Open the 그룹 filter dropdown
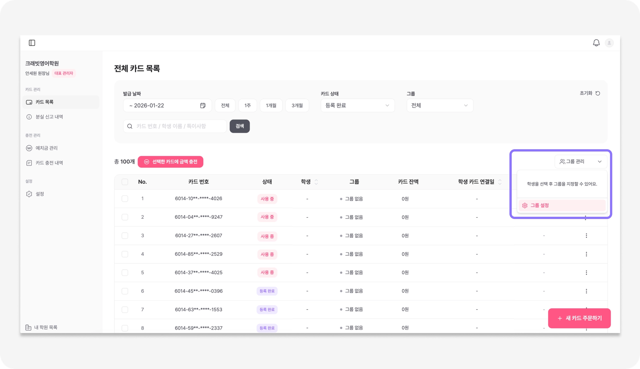640x369 pixels. 440,106
